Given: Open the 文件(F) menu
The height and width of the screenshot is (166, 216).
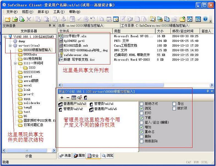Looking at the screenshot, I should pyautogui.click(x=12, y=12).
